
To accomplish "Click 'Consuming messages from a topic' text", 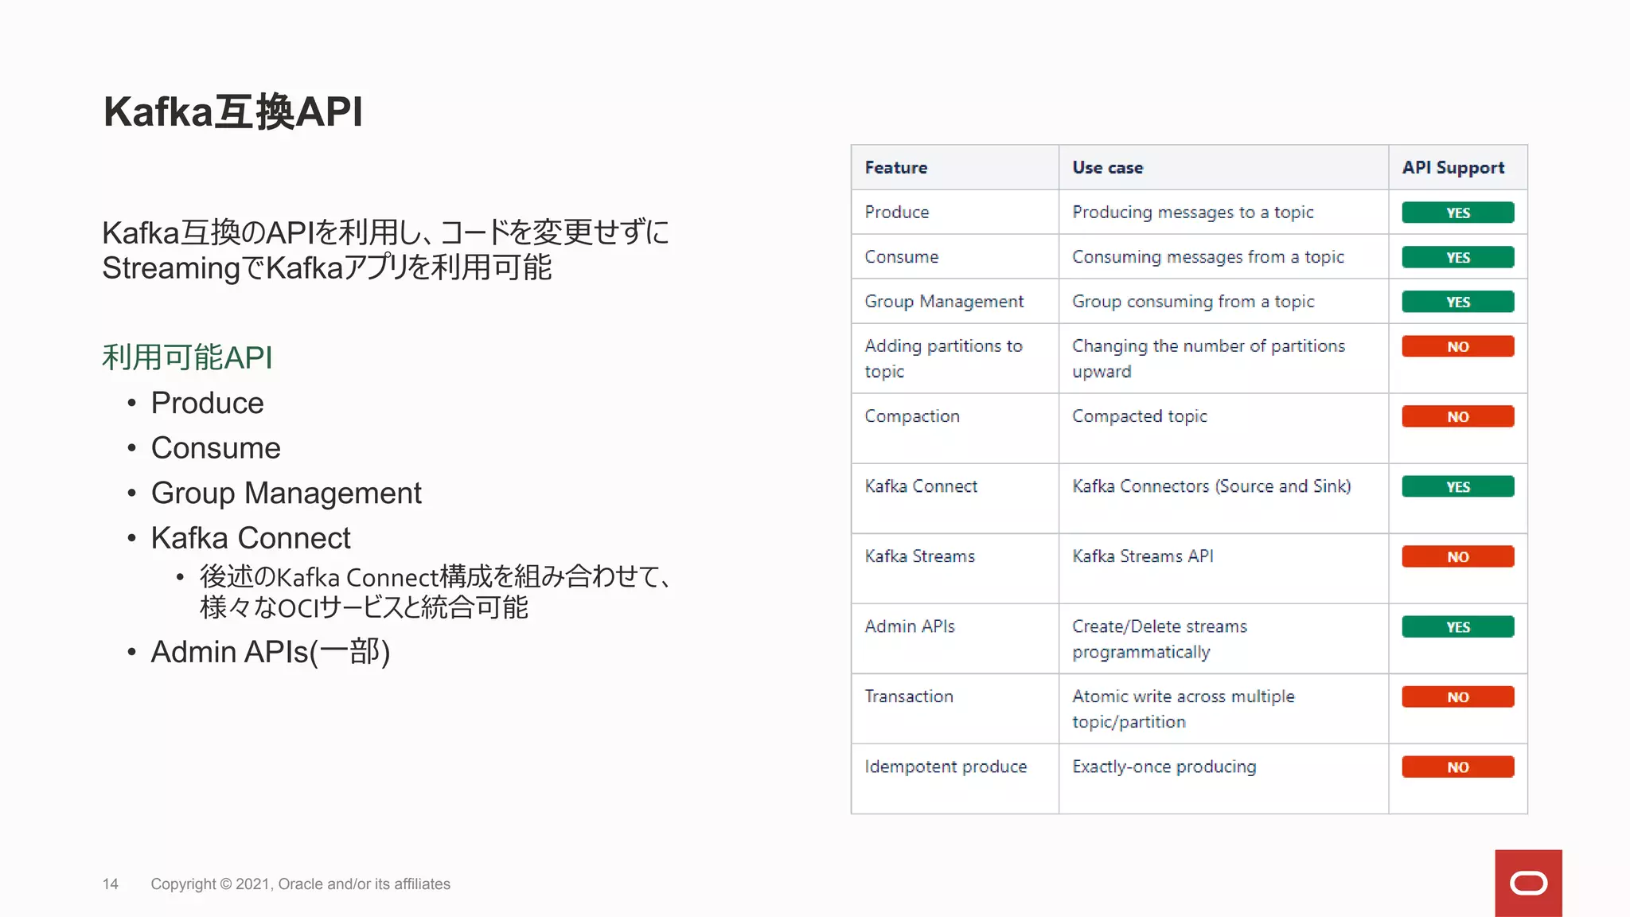I will tap(1207, 257).
